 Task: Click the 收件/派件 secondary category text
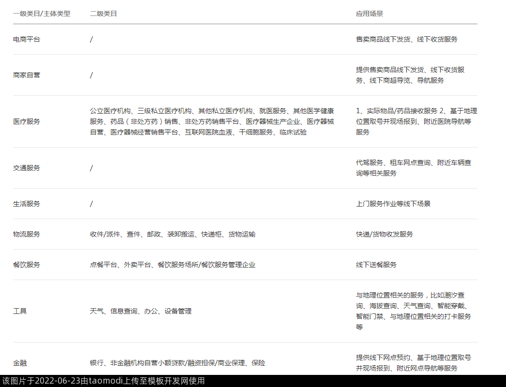[105, 234]
